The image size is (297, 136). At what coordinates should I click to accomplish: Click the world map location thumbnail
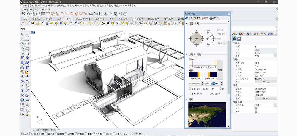(207, 115)
